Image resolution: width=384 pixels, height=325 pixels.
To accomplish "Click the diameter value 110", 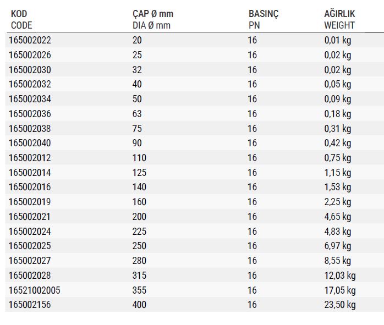I will tap(139, 158).
